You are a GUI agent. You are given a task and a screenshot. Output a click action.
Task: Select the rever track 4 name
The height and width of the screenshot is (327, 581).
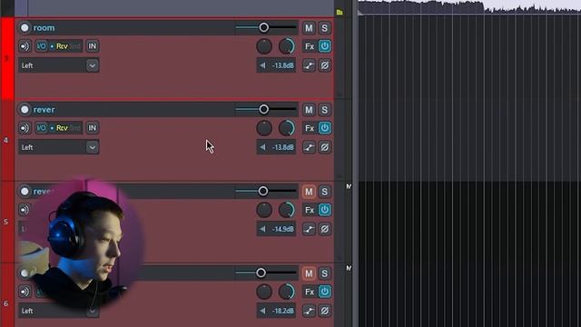pos(44,110)
